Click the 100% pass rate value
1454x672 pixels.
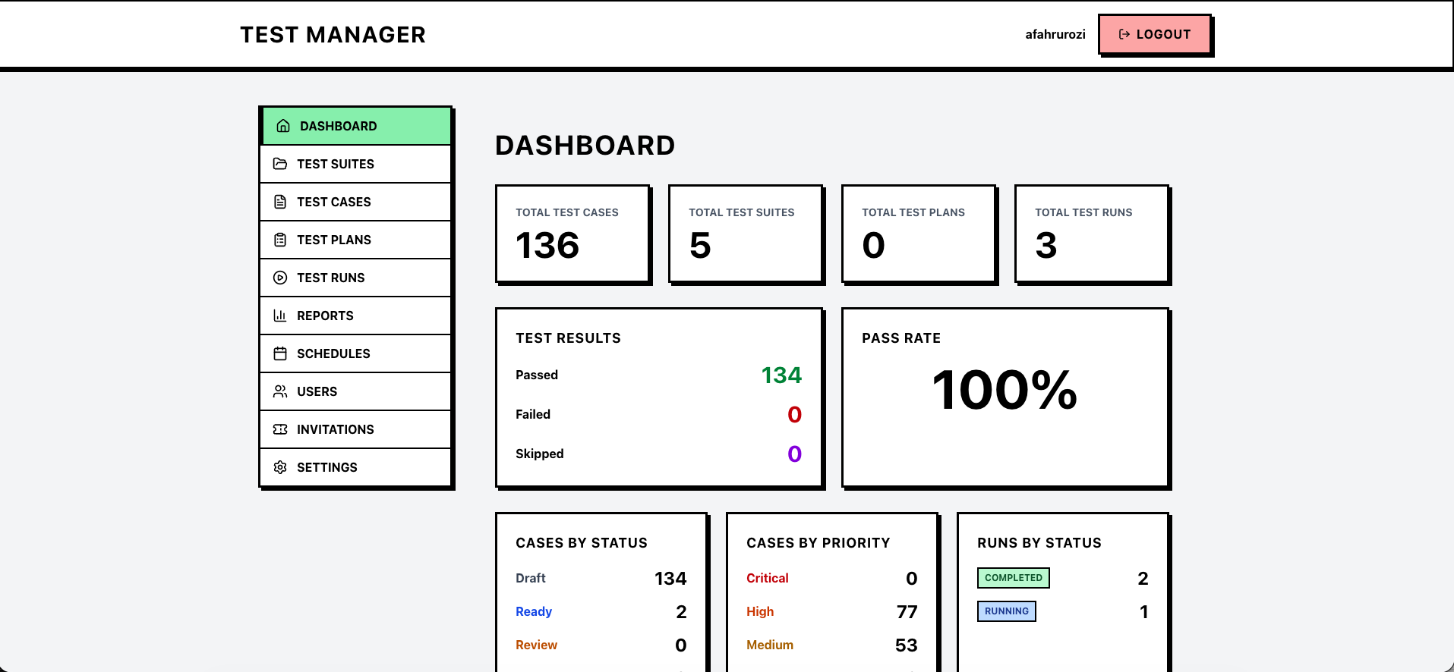[1005, 390]
